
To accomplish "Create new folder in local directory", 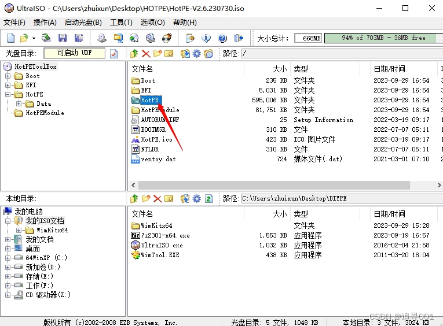I will point(146,199).
